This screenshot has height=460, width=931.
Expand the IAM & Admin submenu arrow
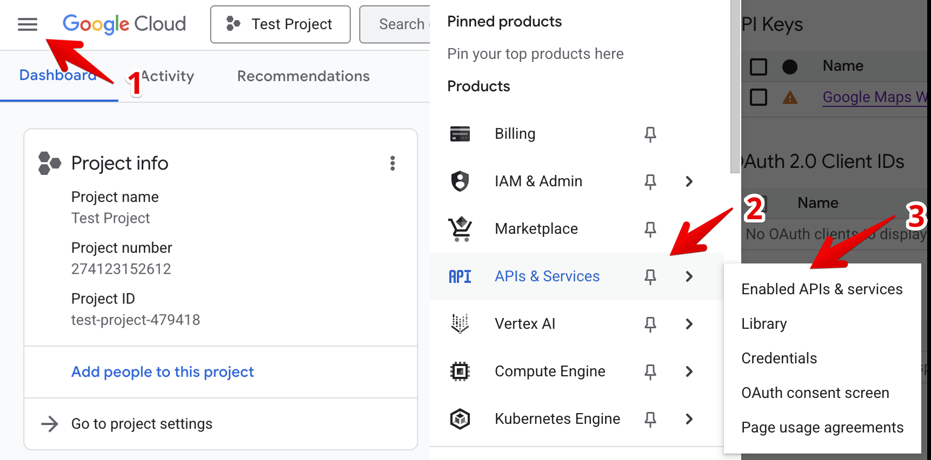(x=689, y=181)
